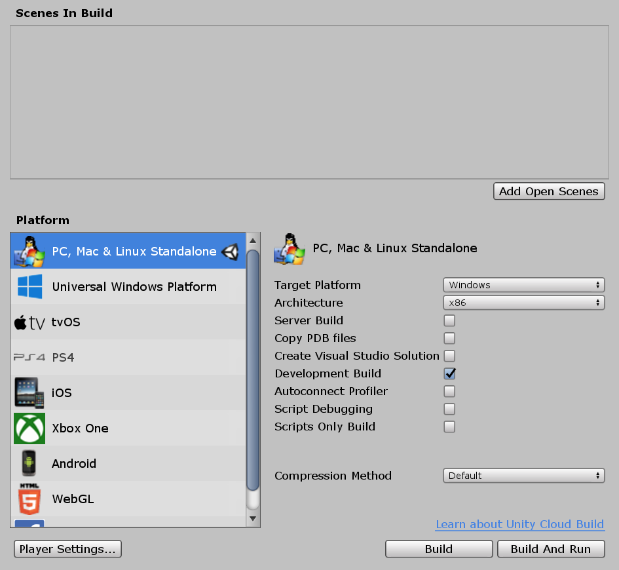Click the iPad and iPhone icon for iOS
Image resolution: width=619 pixels, height=570 pixels.
[29, 392]
